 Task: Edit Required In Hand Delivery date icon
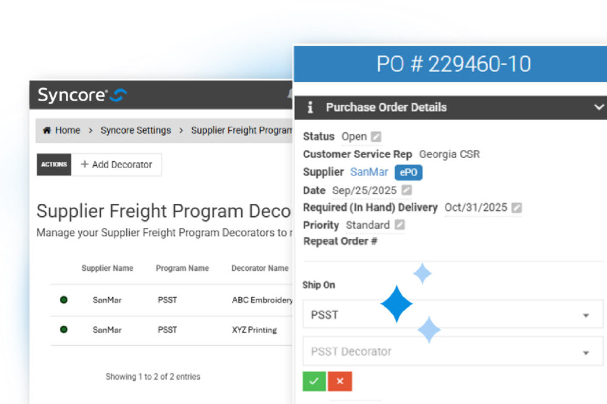click(x=517, y=208)
